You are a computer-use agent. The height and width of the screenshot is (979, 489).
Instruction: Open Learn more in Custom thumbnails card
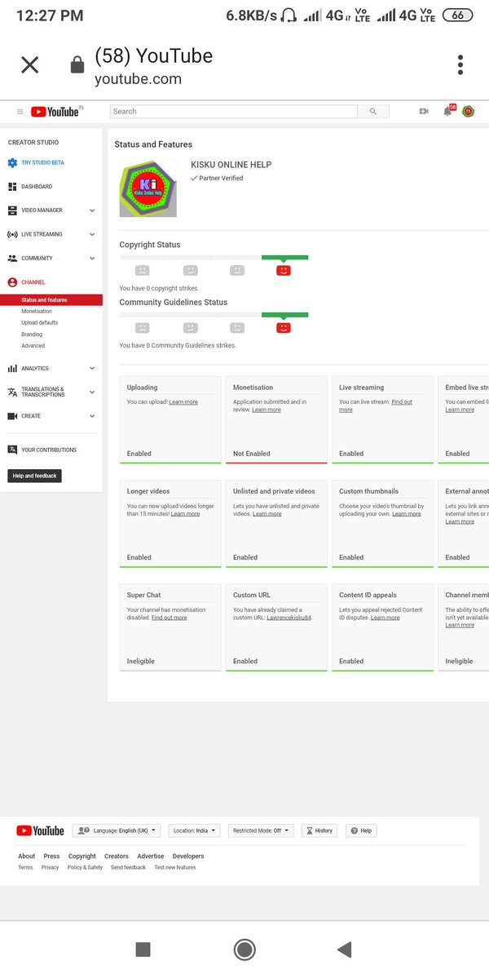point(407,514)
